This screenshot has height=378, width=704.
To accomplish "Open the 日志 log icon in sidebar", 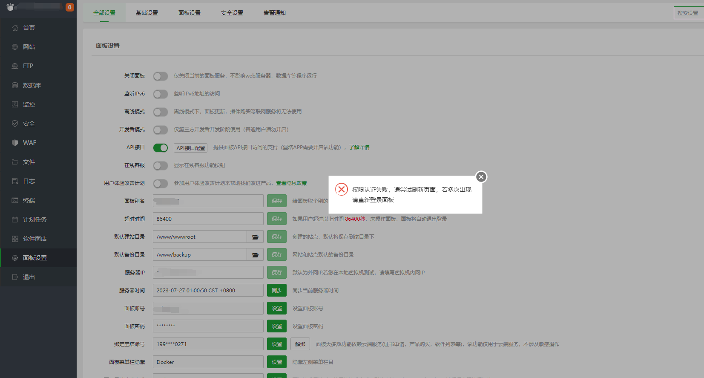I will [x=15, y=181].
